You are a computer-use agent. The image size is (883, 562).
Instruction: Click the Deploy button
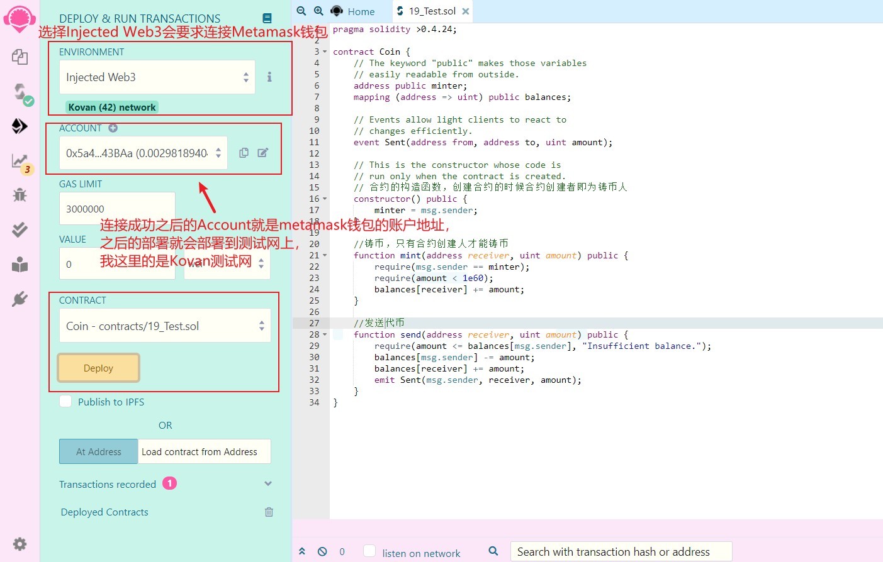98,368
